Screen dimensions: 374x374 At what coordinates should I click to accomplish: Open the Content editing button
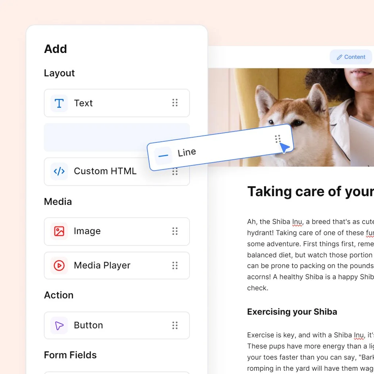(x=351, y=57)
